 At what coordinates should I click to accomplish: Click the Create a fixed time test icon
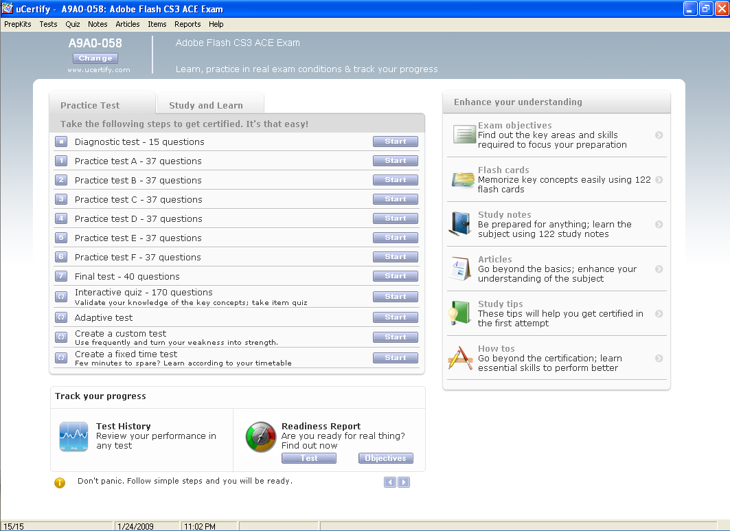coord(61,358)
